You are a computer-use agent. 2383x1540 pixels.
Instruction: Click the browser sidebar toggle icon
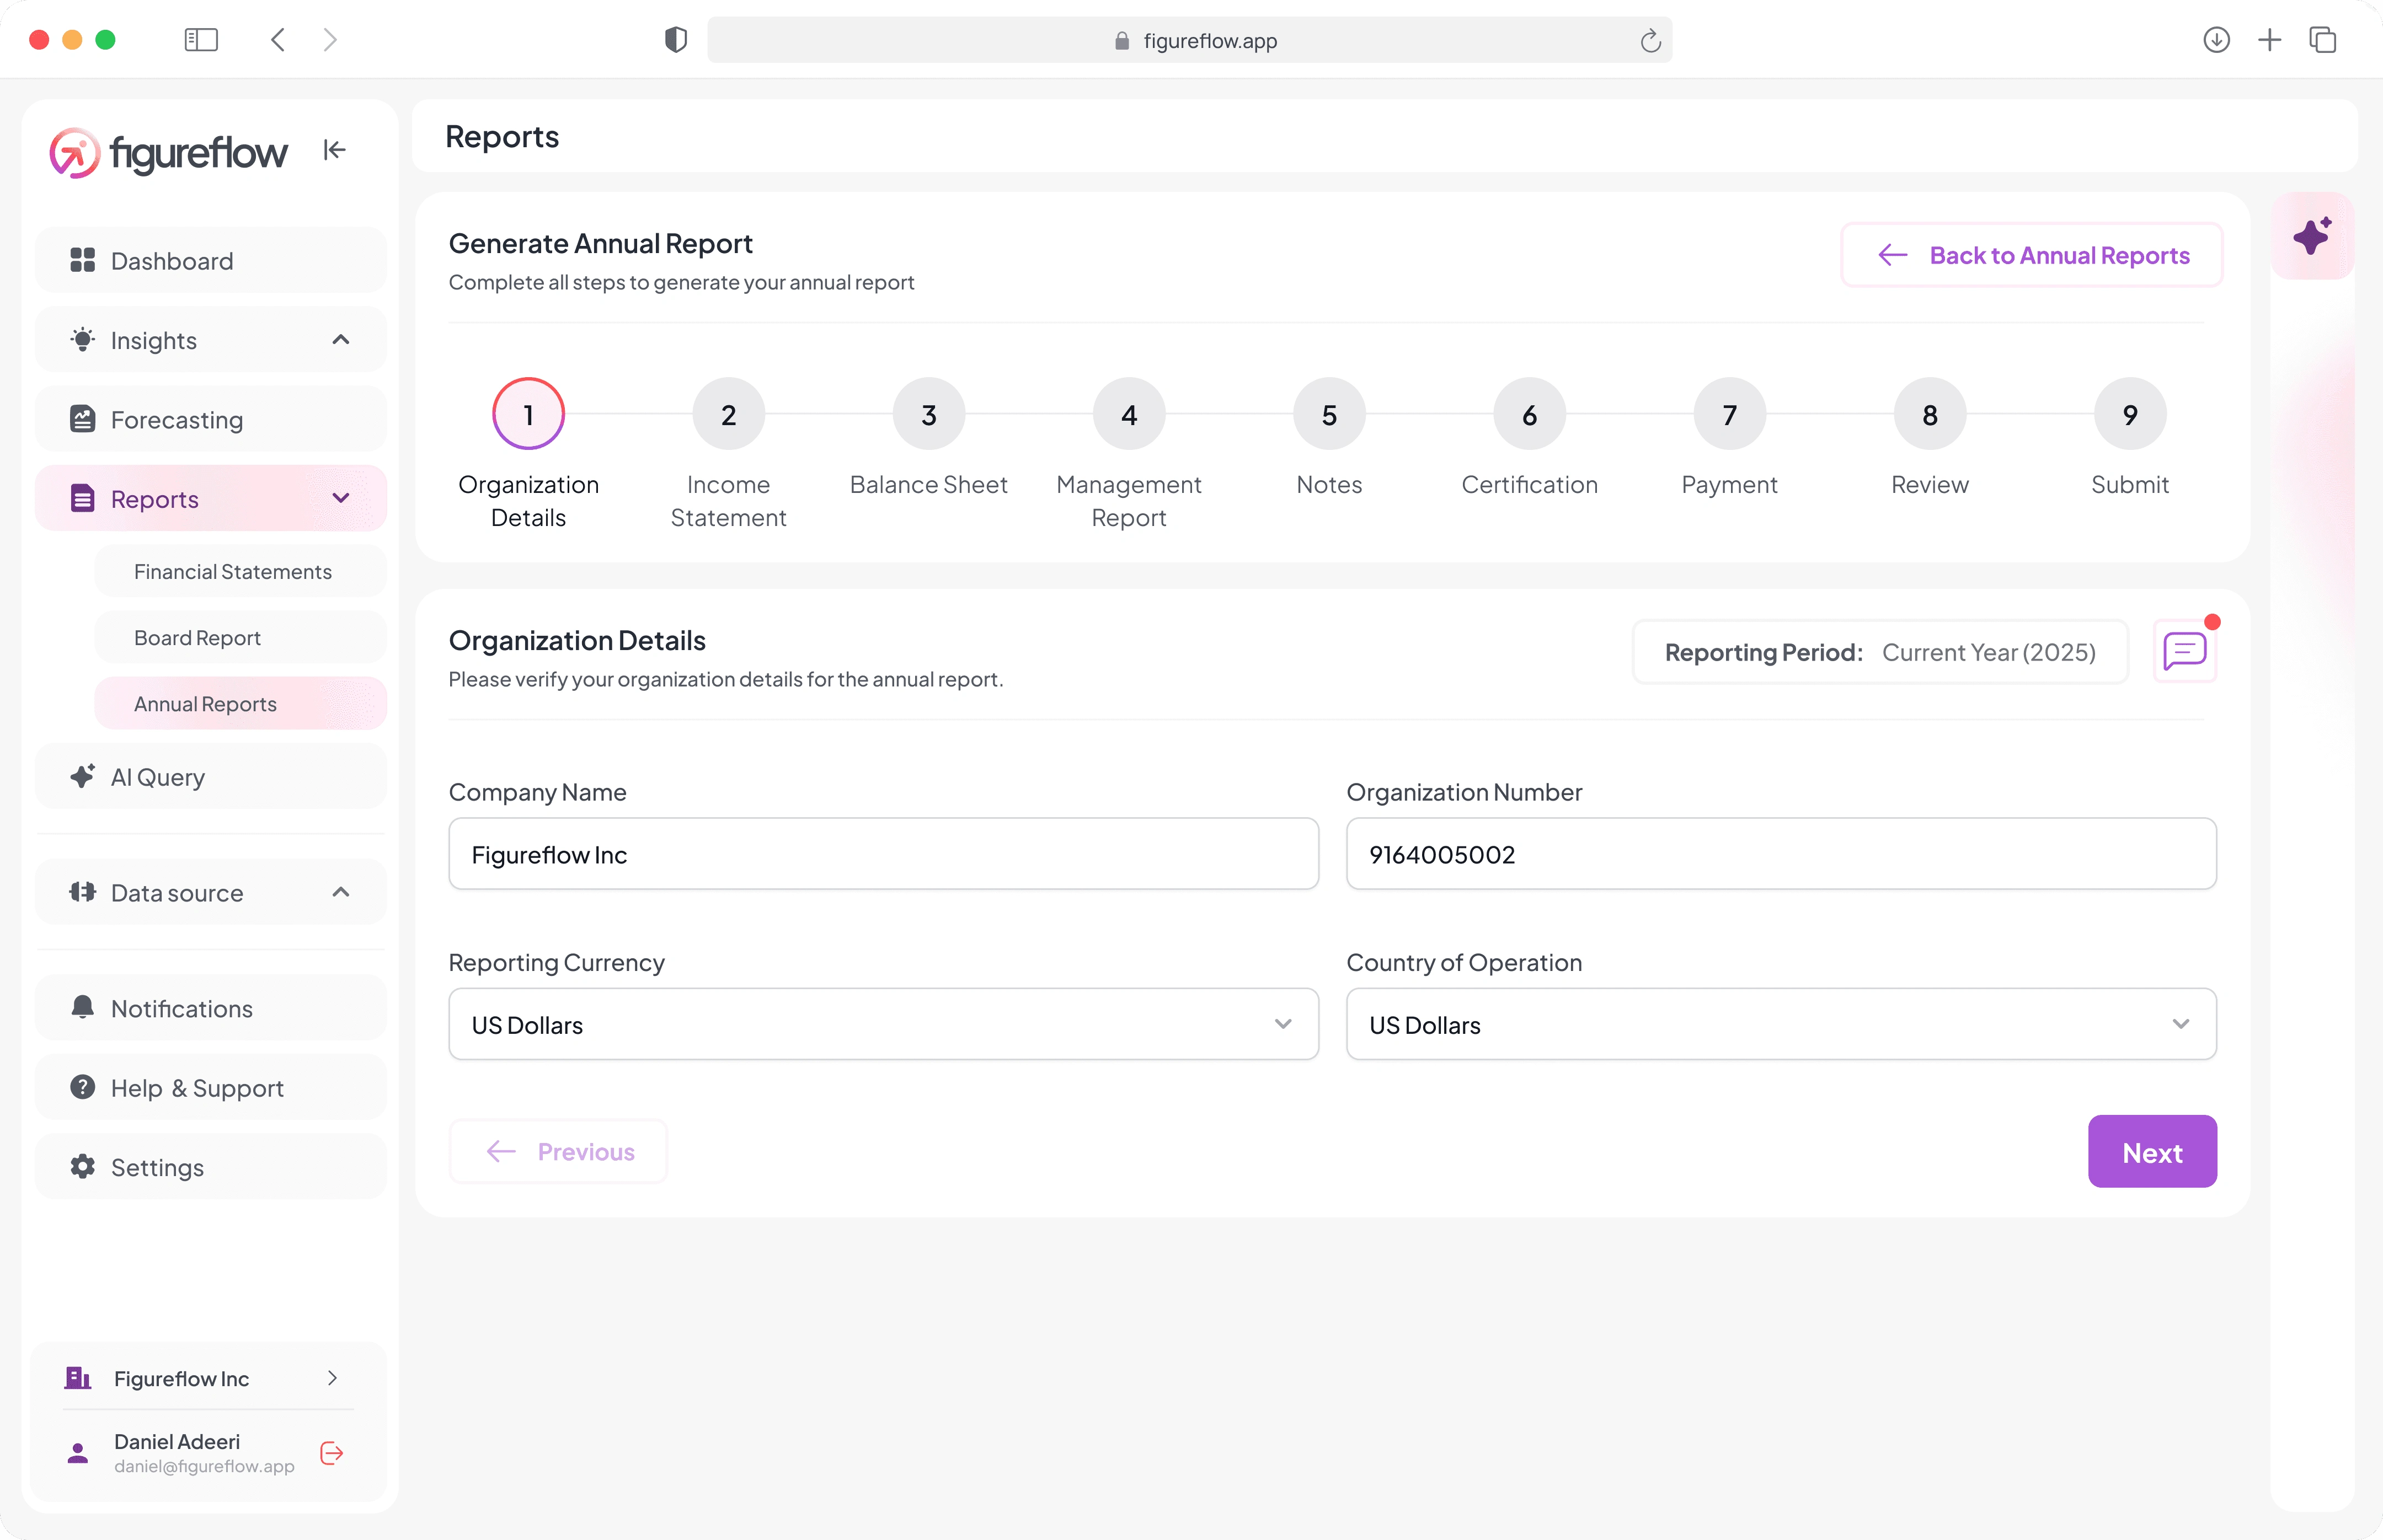tap(201, 40)
